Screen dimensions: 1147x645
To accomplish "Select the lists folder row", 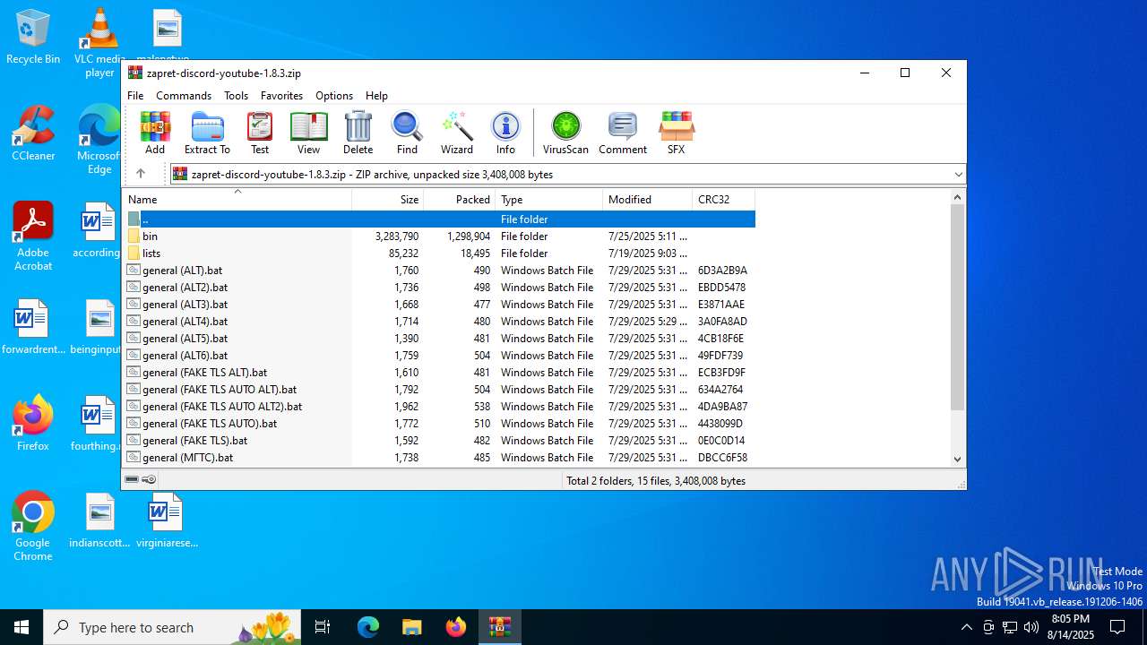I will (x=439, y=254).
